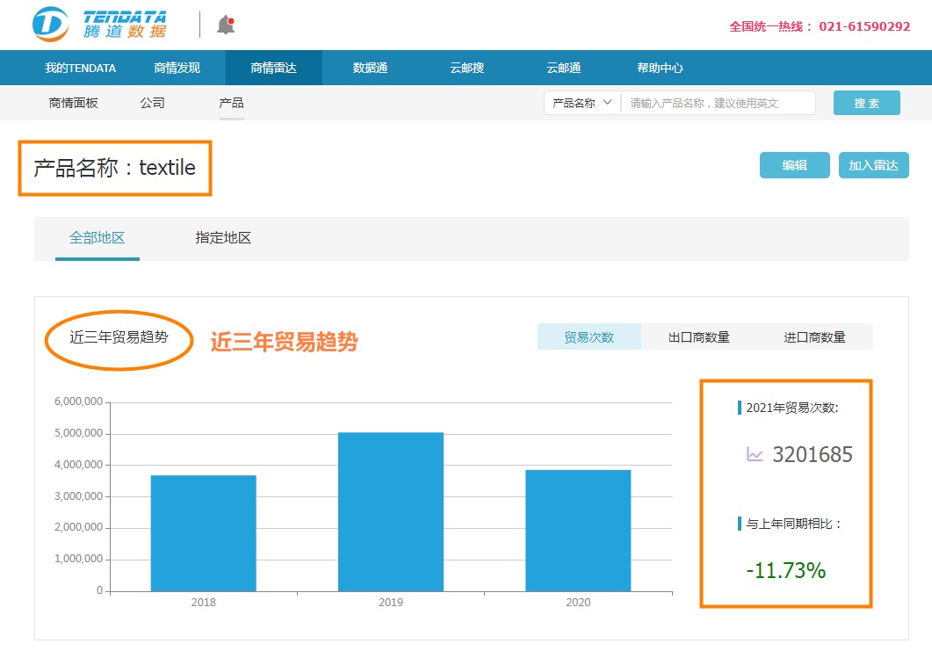Click the 3201685 trade count value
This screenshot has width=932, height=658.
click(x=812, y=455)
